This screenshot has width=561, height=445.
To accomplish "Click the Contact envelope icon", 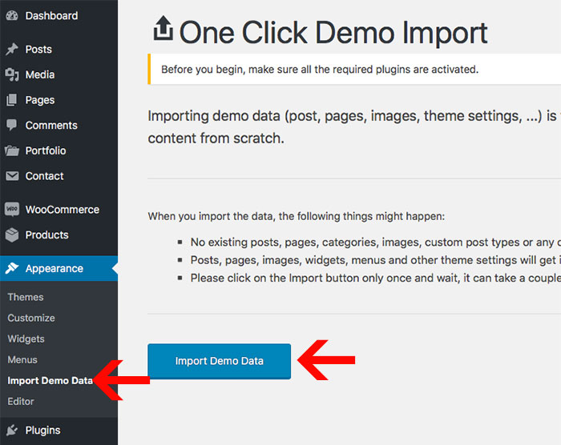I will coord(12,176).
